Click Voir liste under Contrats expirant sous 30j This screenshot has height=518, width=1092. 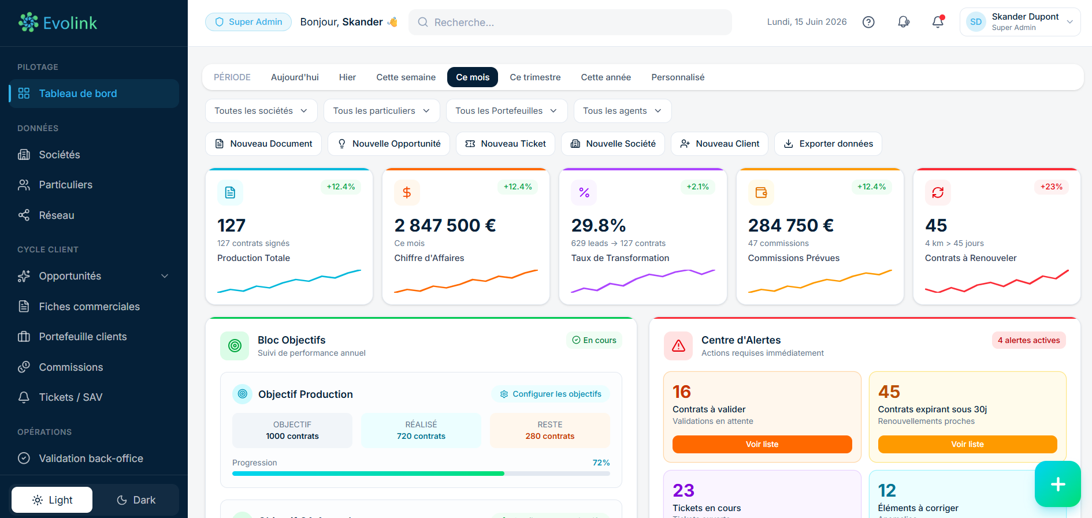(x=967, y=444)
